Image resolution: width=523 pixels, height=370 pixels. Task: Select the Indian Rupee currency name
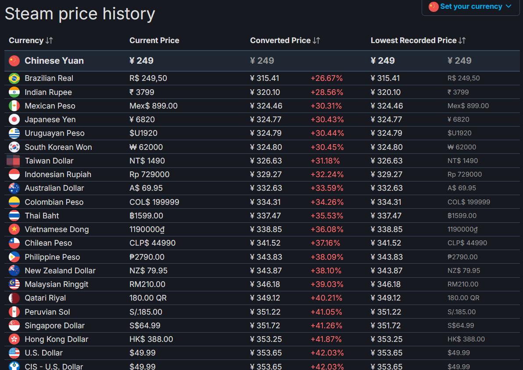click(48, 92)
